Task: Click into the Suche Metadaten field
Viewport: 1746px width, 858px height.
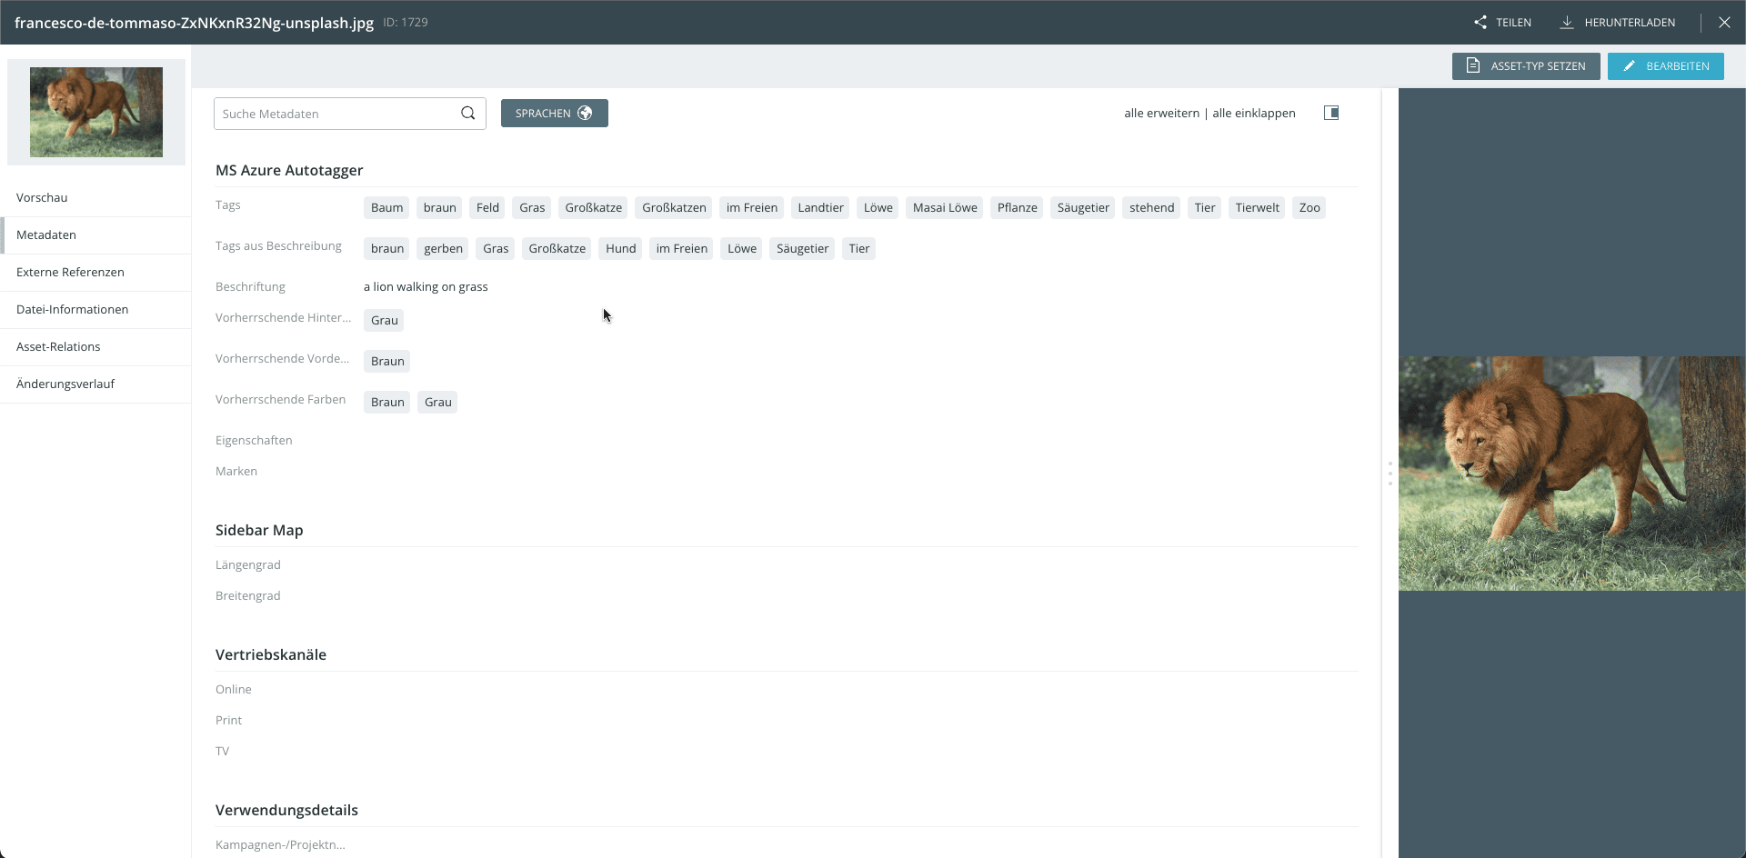Action: click(336, 114)
